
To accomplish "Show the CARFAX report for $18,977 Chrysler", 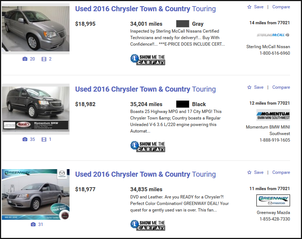I will coord(148,225).
